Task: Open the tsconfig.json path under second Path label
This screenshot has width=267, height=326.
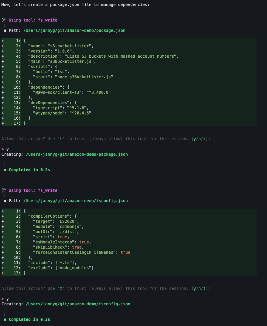Action: click(76, 201)
